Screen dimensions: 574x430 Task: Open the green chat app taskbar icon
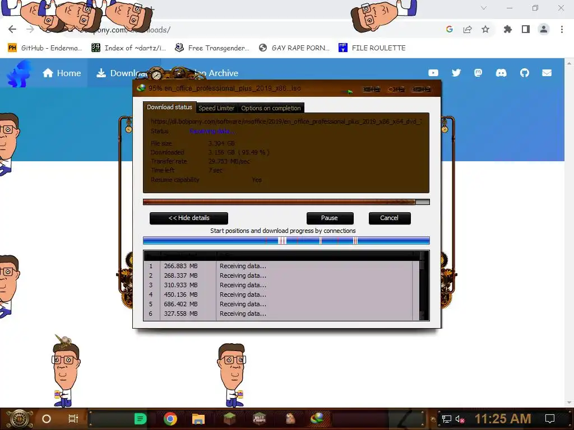141,419
